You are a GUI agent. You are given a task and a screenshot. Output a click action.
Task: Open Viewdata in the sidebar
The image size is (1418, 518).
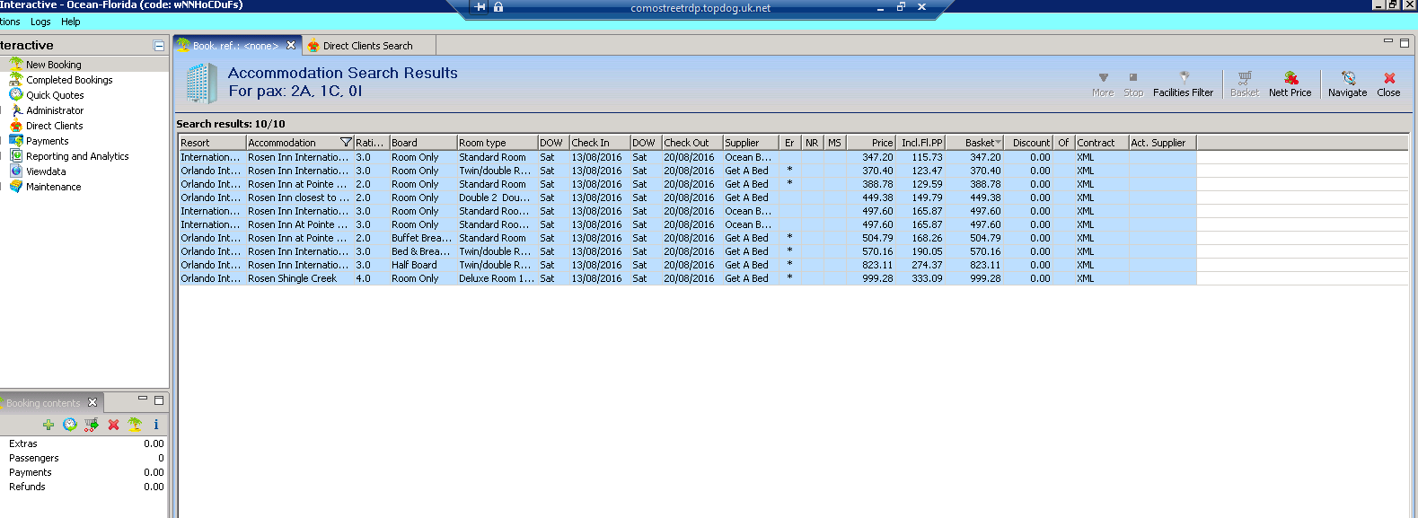click(x=46, y=171)
